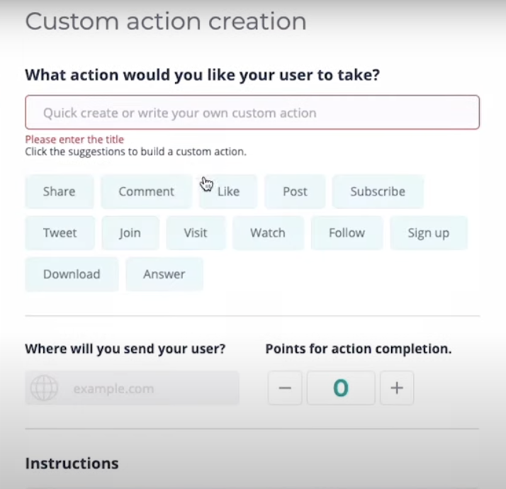Screen dimensions: 506x489
Task: Pick the Visit suggestion
Action: coord(196,232)
